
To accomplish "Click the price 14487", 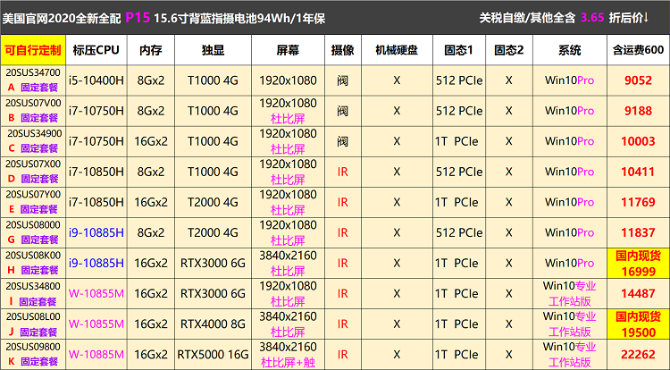I will (639, 293).
